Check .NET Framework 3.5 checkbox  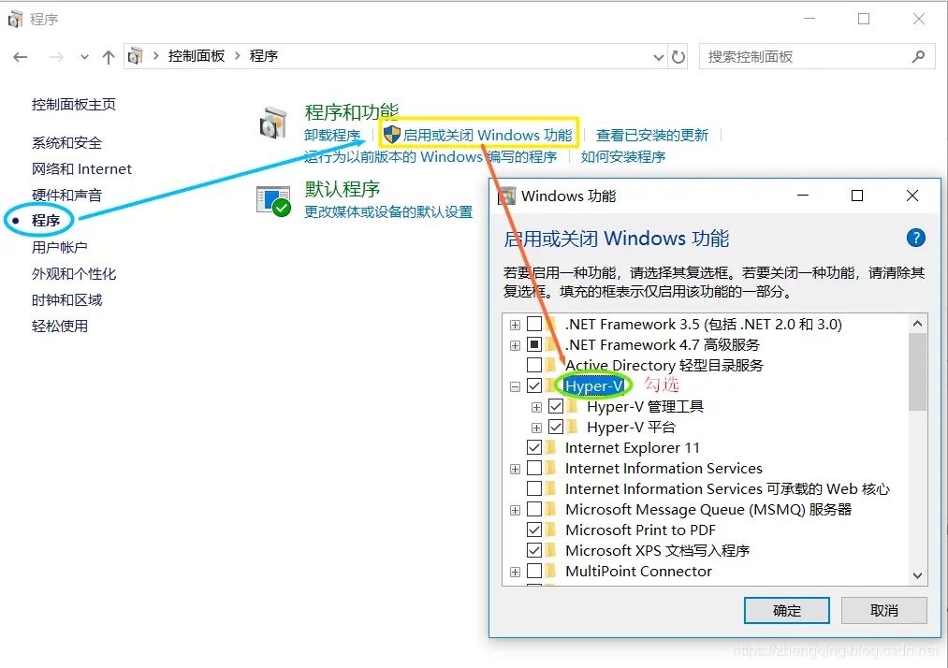(x=534, y=324)
